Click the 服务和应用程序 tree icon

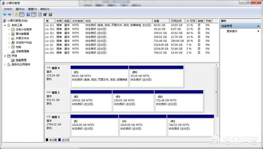[9, 65]
